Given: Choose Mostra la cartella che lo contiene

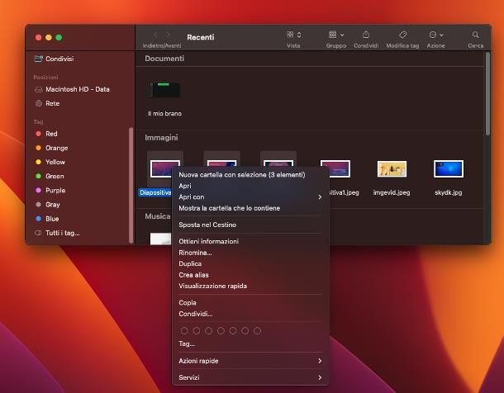Looking at the screenshot, I should point(250,208).
